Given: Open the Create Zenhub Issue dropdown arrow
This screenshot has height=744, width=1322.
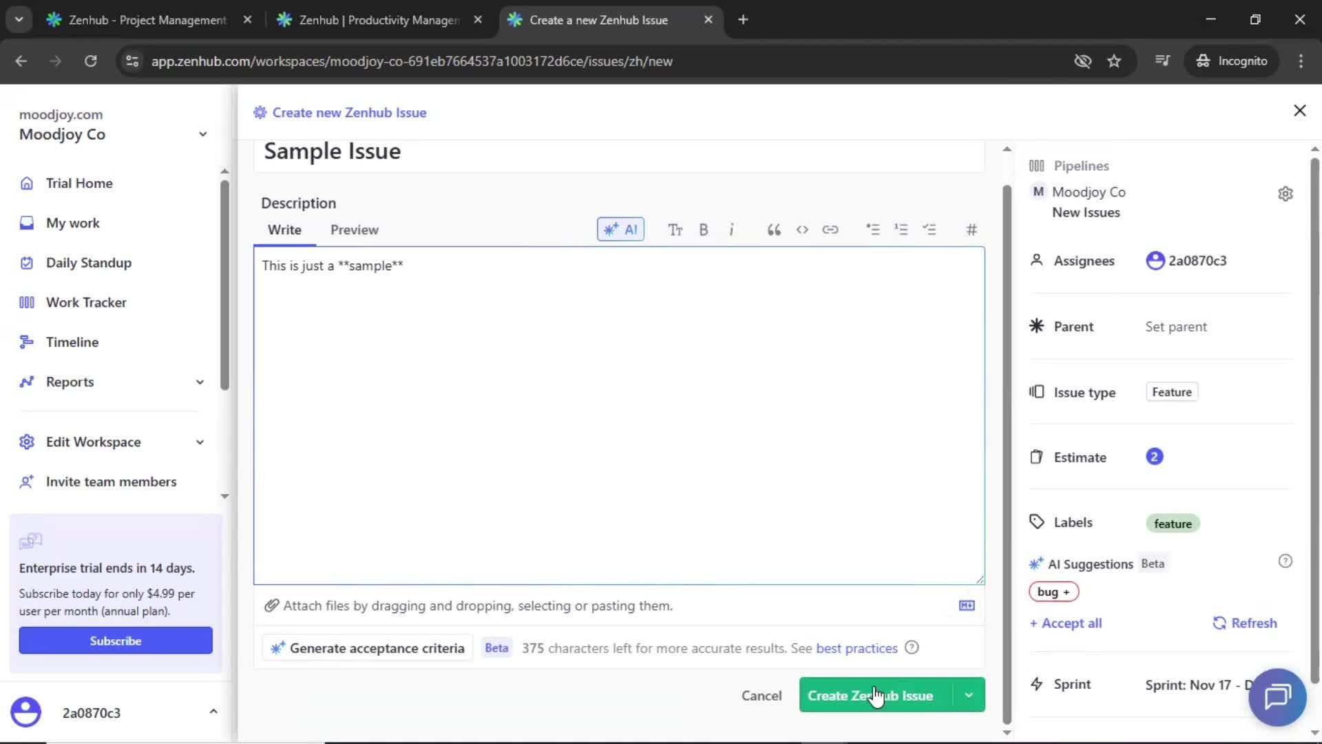Looking at the screenshot, I should click(969, 695).
